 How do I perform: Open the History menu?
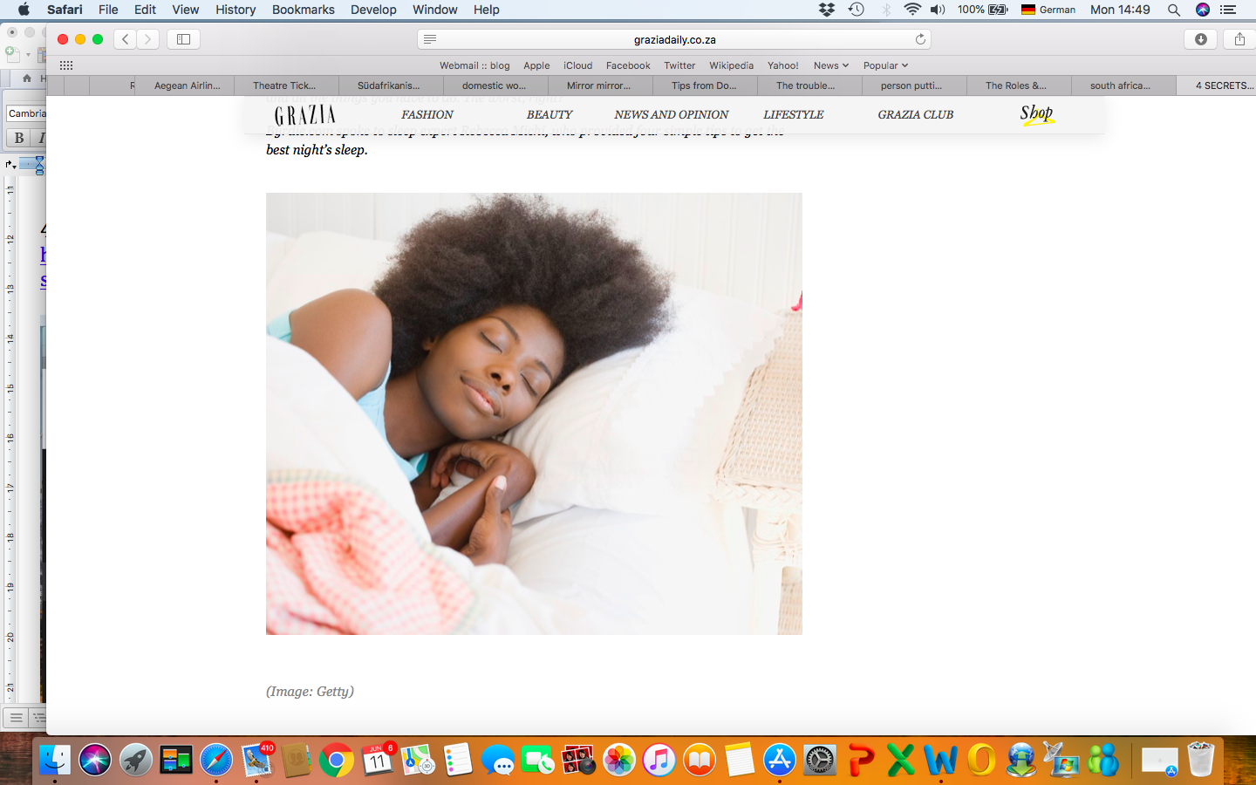tap(235, 10)
